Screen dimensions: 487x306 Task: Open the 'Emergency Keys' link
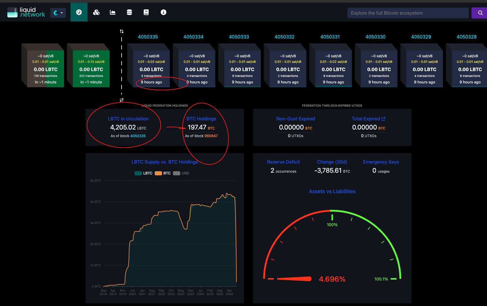[381, 162]
